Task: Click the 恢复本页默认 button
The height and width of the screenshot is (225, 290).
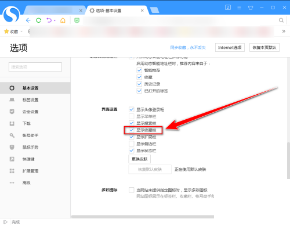Action: (264, 48)
